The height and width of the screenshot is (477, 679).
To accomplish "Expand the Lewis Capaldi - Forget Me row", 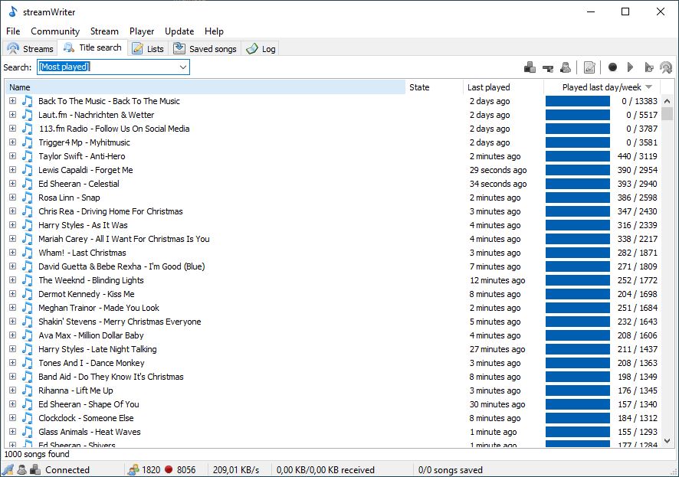I will (x=12, y=170).
